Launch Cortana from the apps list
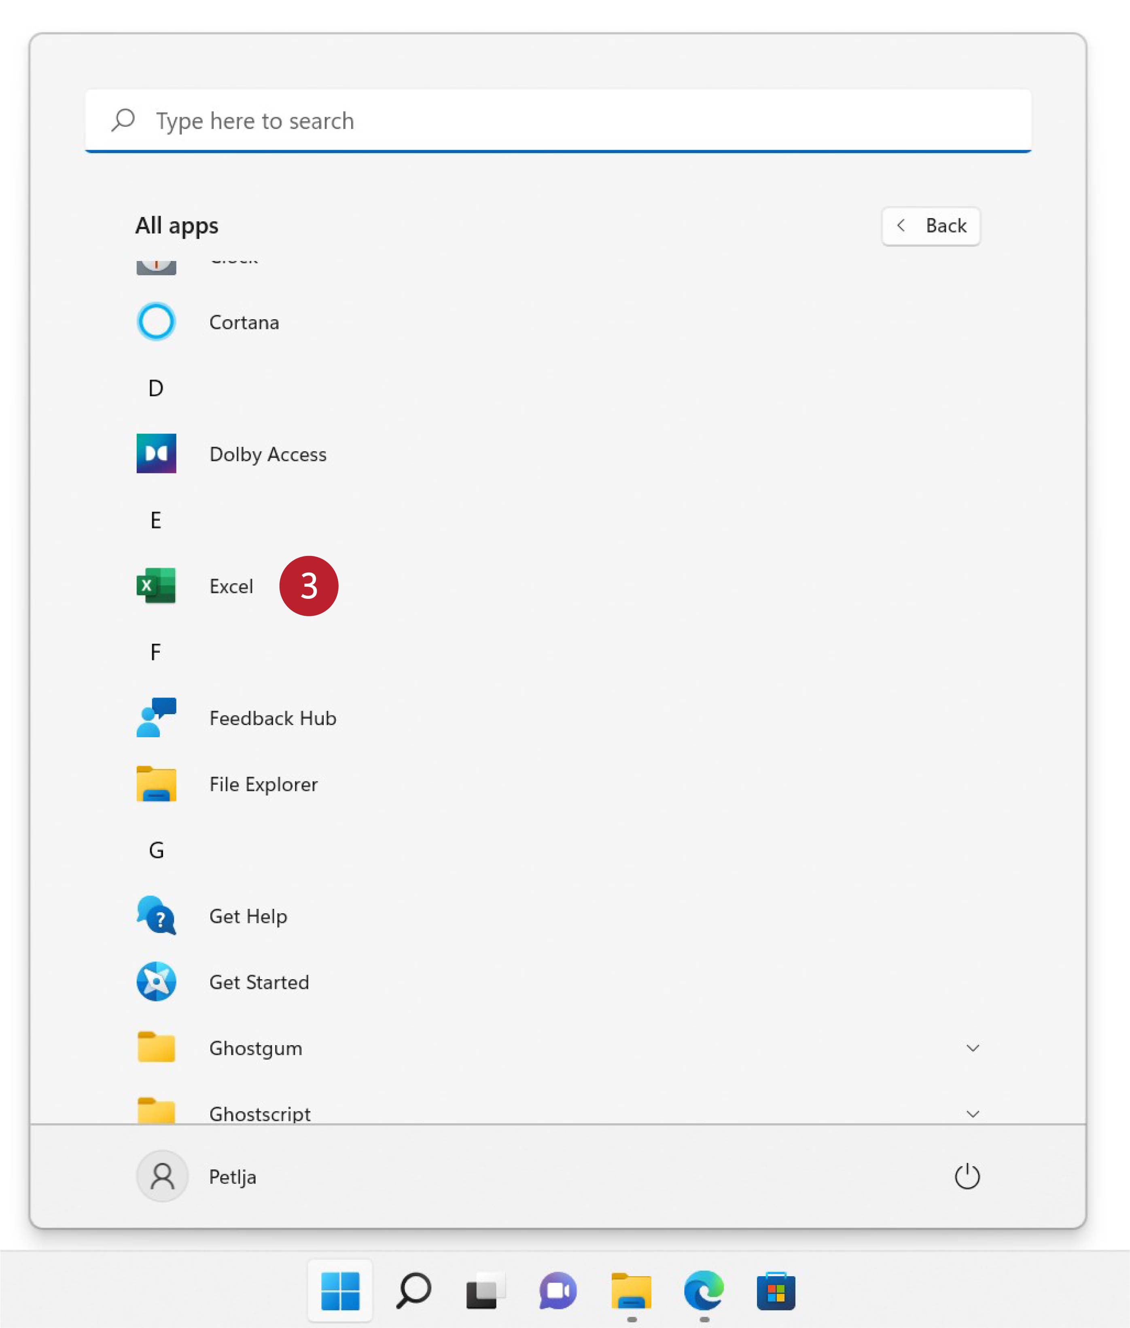The image size is (1130, 1328). click(244, 322)
